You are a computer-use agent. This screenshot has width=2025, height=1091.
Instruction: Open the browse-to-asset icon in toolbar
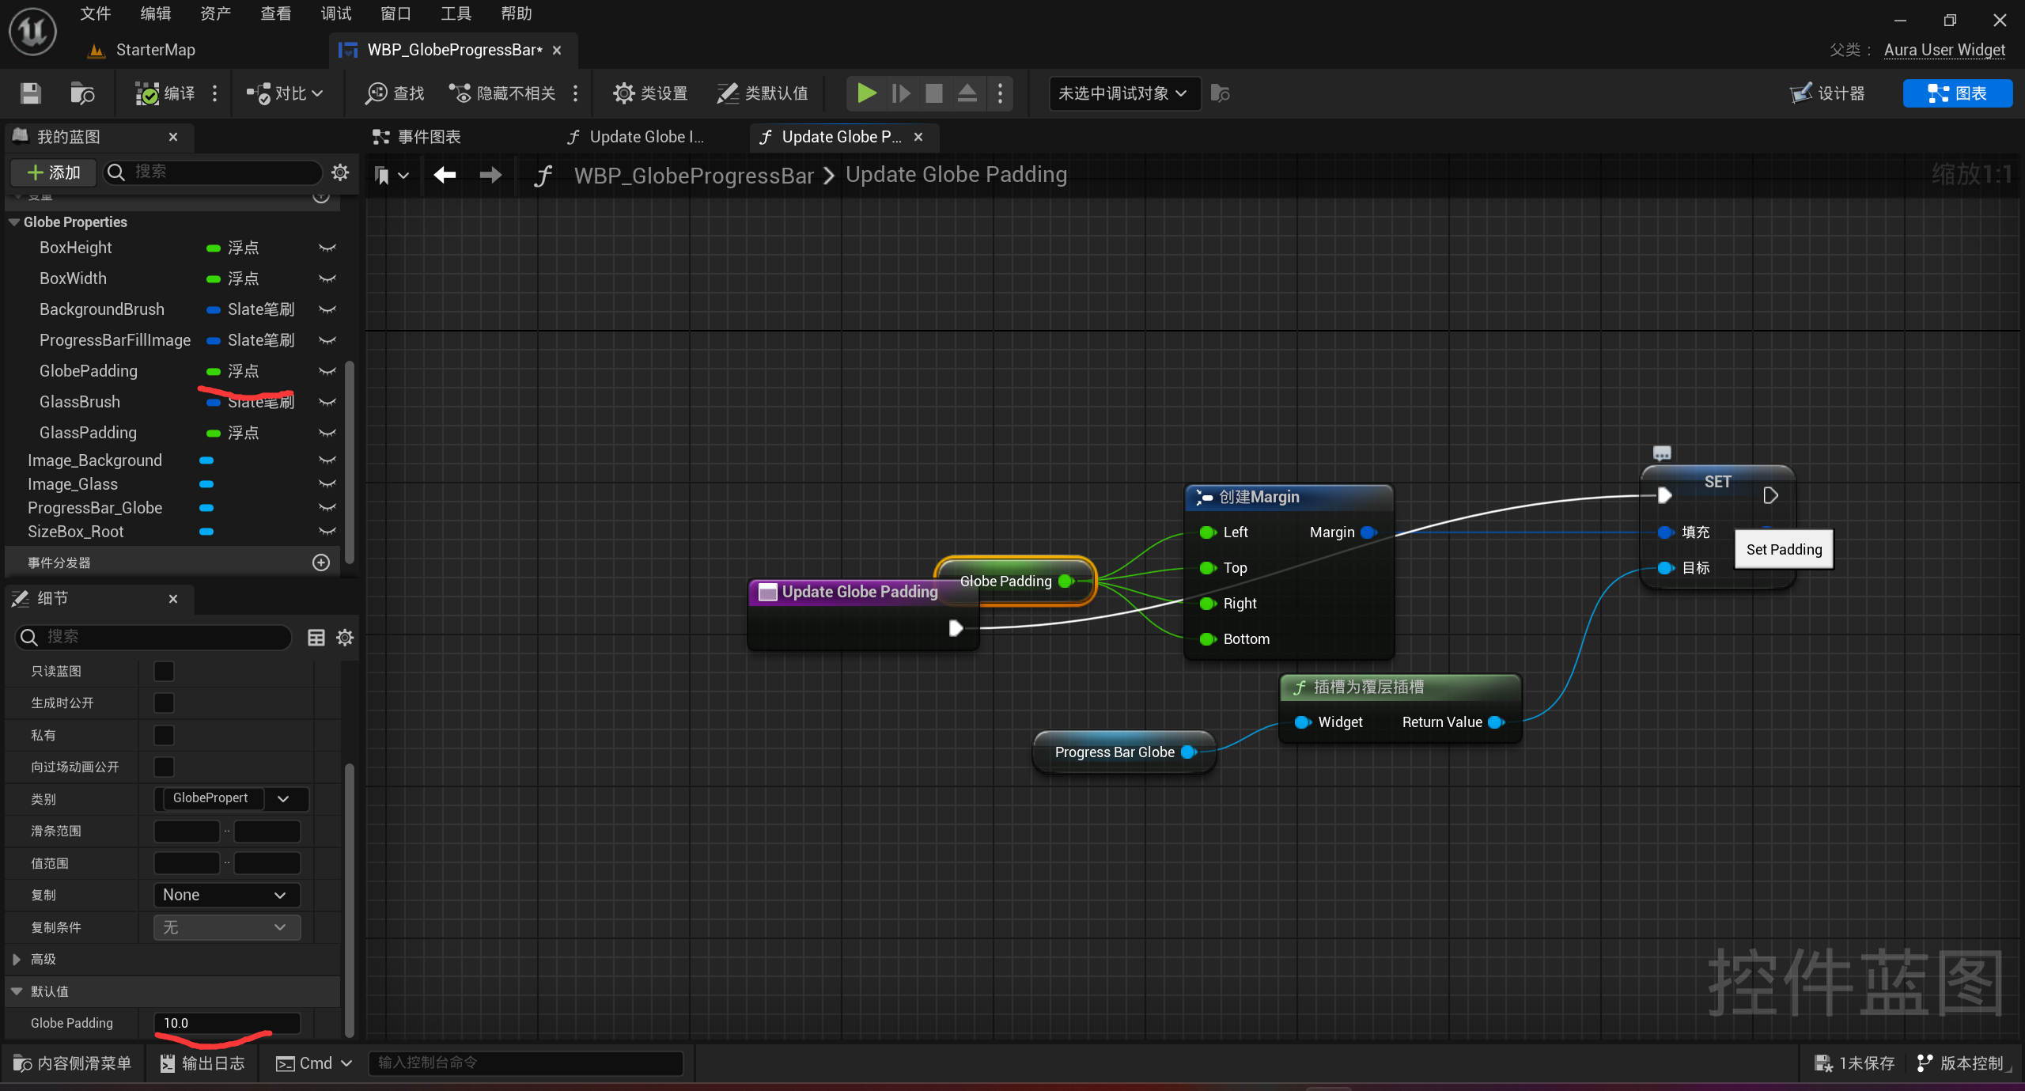coord(82,93)
